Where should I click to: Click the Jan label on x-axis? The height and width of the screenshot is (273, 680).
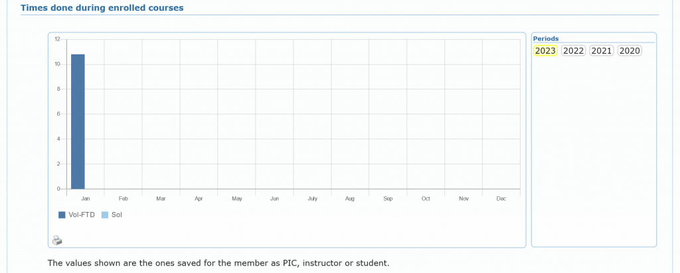tap(85, 199)
